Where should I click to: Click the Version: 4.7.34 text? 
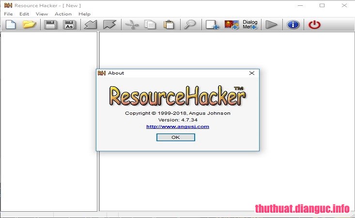[x=178, y=120]
